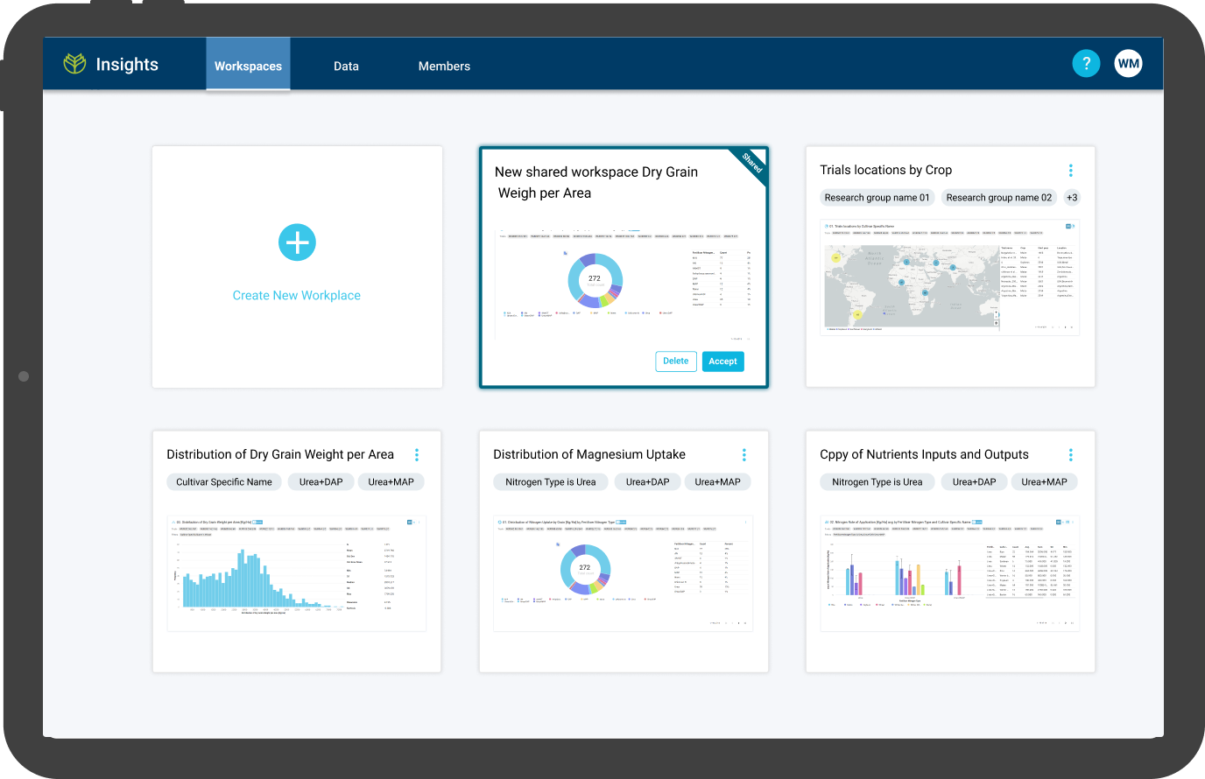The width and height of the screenshot is (1205, 779).
Task: Click the Cultivar Specific Name tag
Action: pyautogui.click(x=224, y=482)
